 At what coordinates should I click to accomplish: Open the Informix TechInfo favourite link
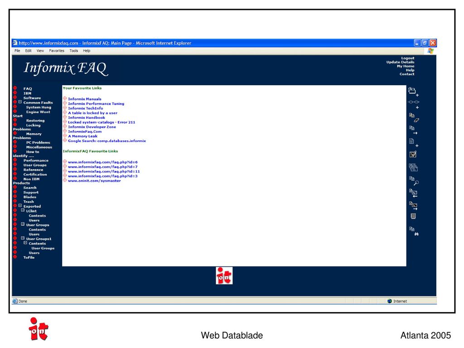pyautogui.click(x=86, y=108)
